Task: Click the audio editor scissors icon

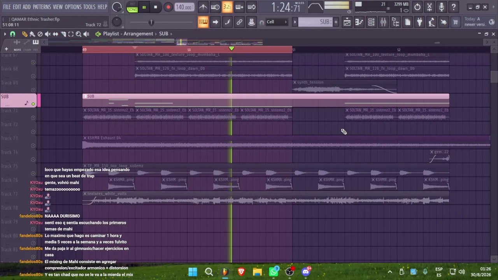Action: point(429,7)
